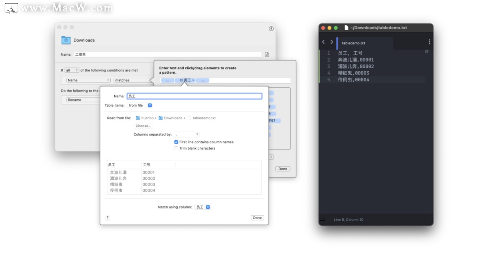The width and height of the screenshot is (500, 266).
Task: Click the tabledemo.txt name in the file path
Action: click(204, 118)
